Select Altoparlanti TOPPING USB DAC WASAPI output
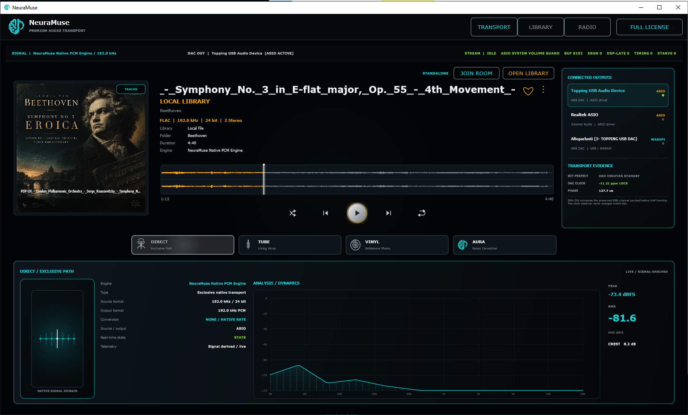This screenshot has height=415, width=688. tap(618, 144)
